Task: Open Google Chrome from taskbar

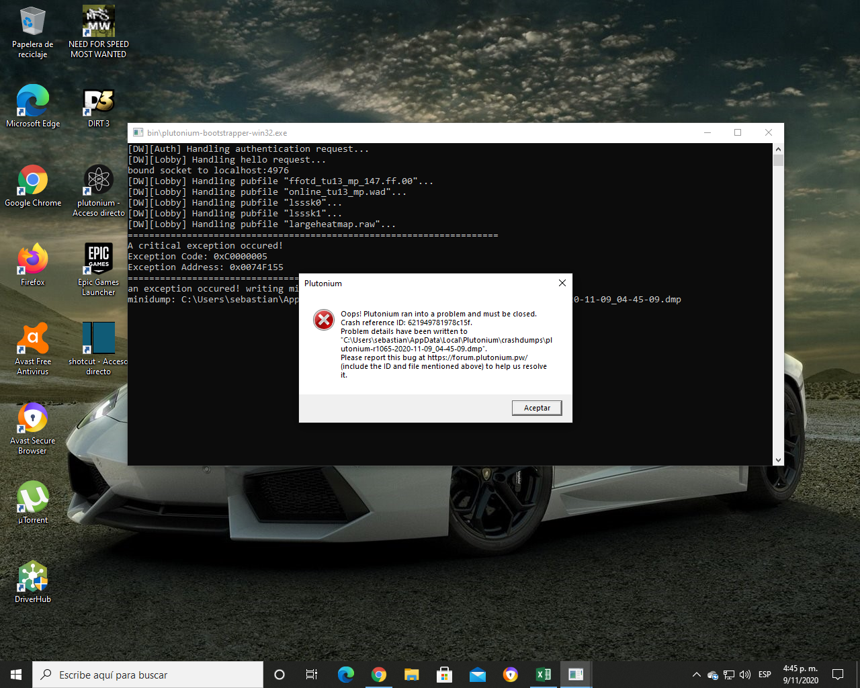Action: point(379,675)
